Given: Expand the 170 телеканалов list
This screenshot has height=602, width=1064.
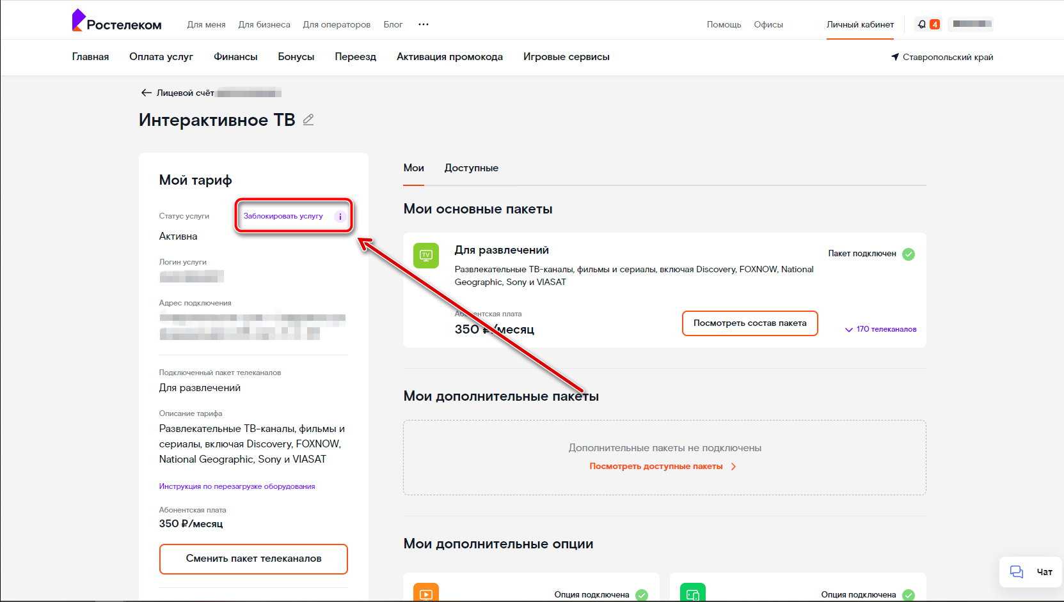Looking at the screenshot, I should pos(881,329).
